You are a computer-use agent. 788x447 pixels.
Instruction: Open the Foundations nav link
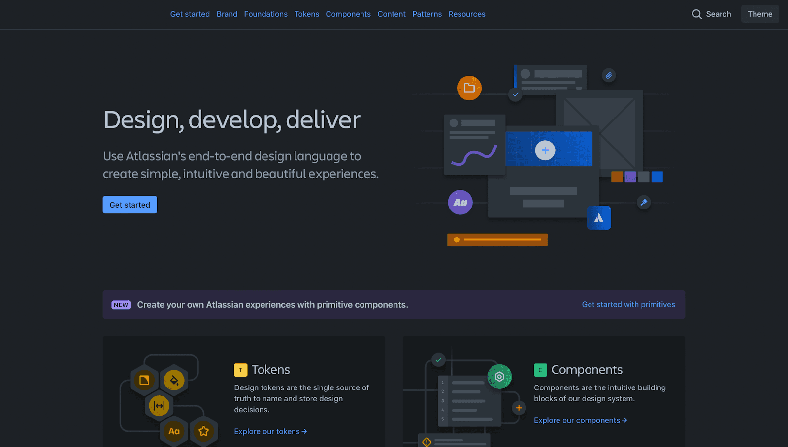(x=266, y=14)
